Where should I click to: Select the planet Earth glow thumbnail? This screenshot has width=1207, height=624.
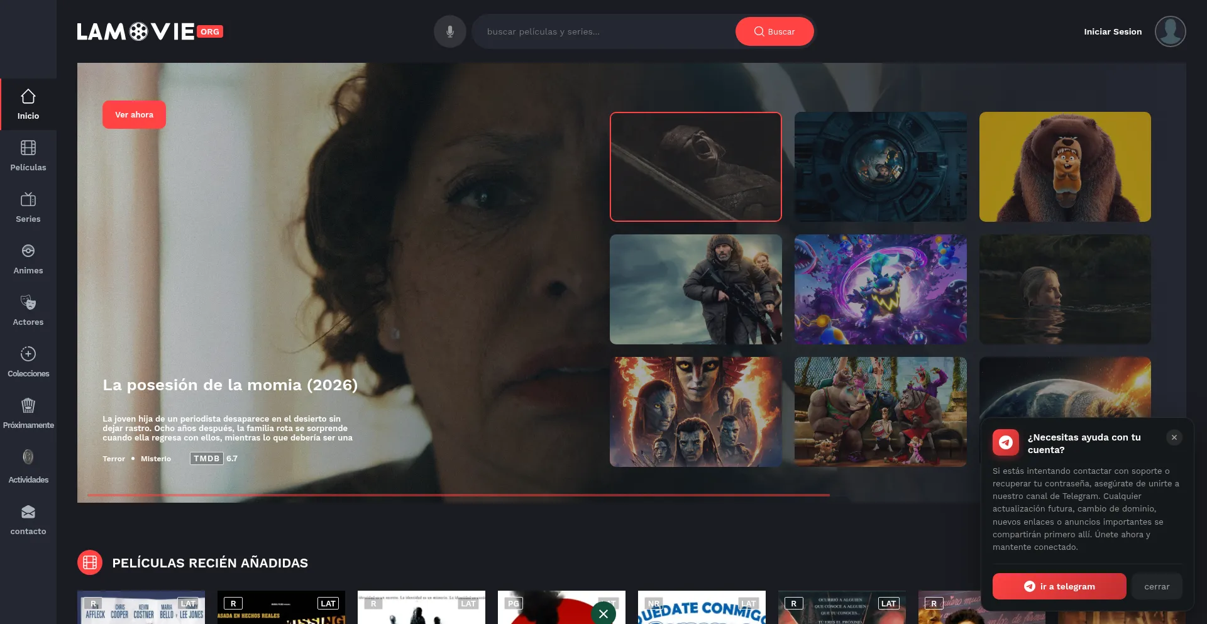click(x=1065, y=387)
